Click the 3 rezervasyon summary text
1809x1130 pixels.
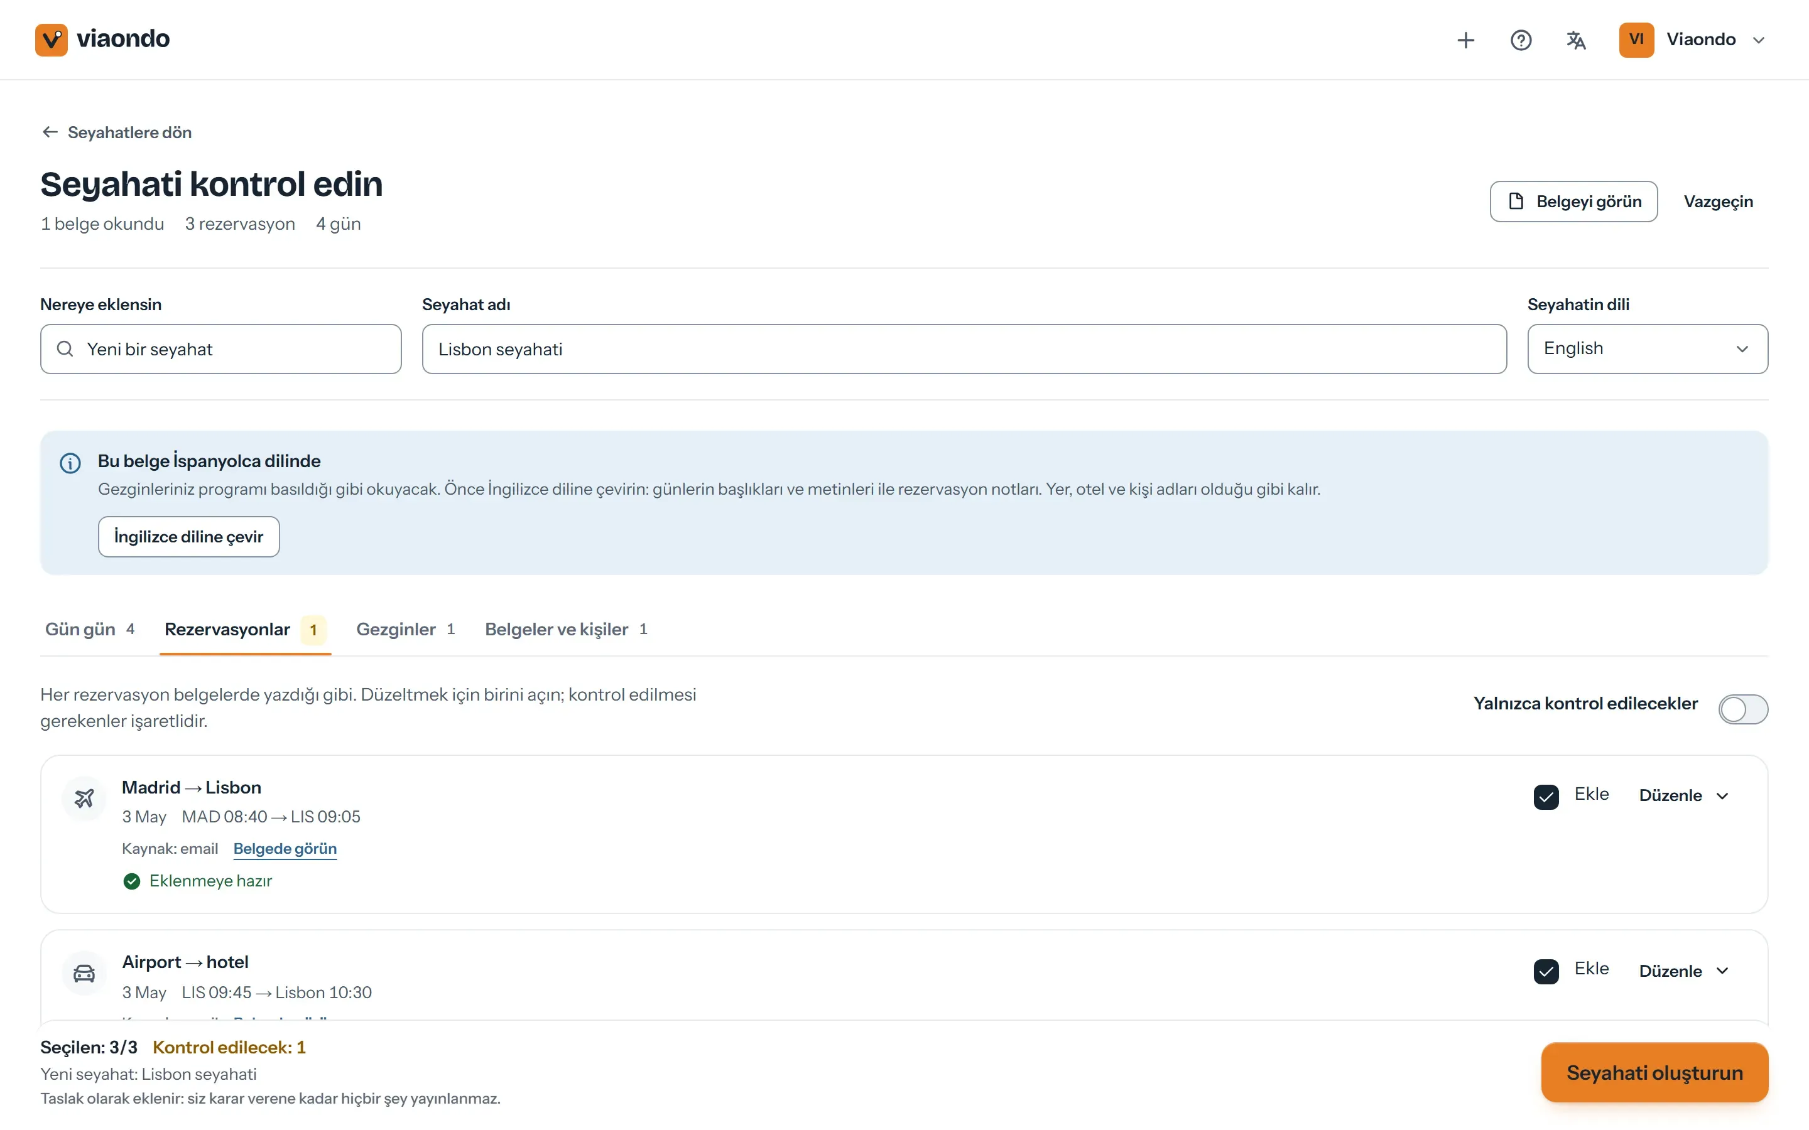pos(240,224)
